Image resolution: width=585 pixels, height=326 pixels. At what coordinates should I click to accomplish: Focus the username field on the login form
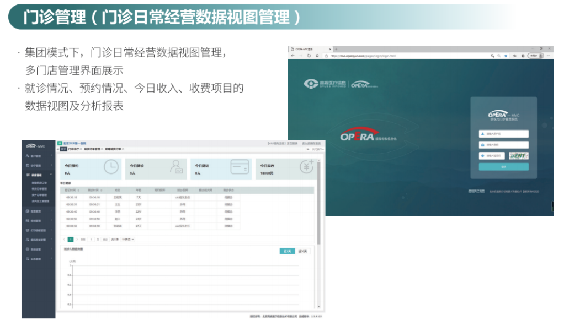point(504,134)
